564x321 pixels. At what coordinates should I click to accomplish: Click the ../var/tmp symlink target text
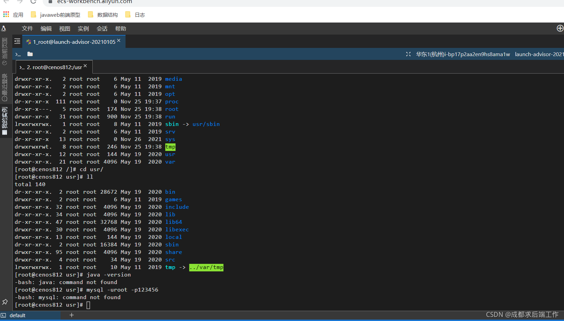click(206, 267)
